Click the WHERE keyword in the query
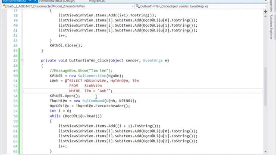Viewport: 276px width, 155px height. click(75, 91)
